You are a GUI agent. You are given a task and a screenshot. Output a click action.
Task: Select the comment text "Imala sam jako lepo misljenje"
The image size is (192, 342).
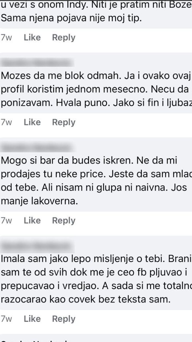76,259
